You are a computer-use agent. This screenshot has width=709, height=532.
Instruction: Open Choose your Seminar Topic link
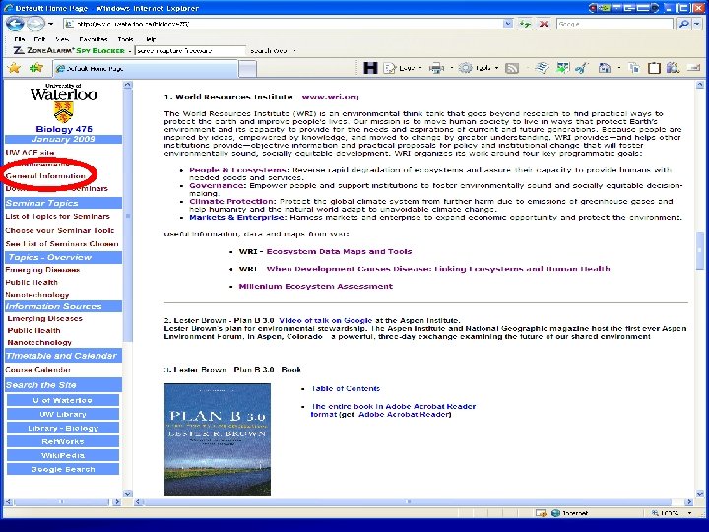point(60,230)
